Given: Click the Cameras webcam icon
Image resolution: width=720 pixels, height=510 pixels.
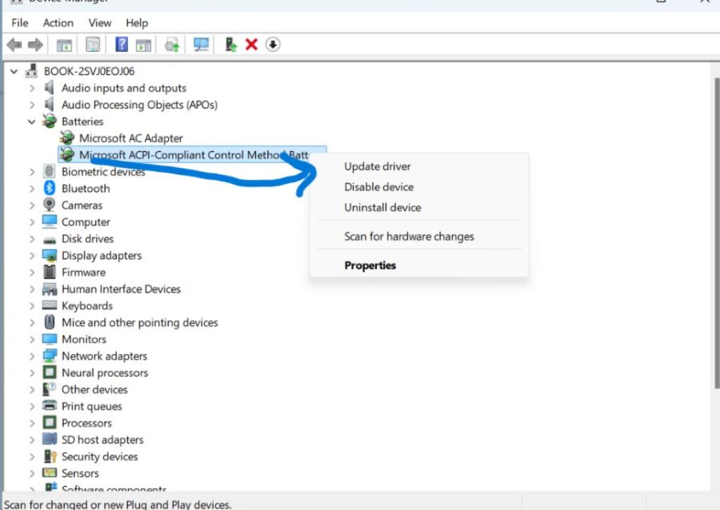Looking at the screenshot, I should click(x=49, y=204).
